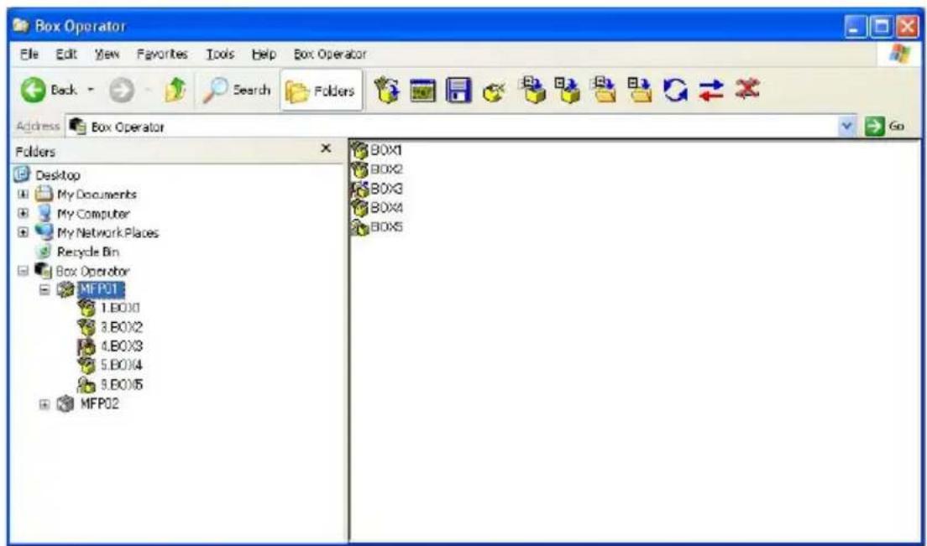
Task: Close the Folders side pane
Action: pyautogui.click(x=326, y=148)
